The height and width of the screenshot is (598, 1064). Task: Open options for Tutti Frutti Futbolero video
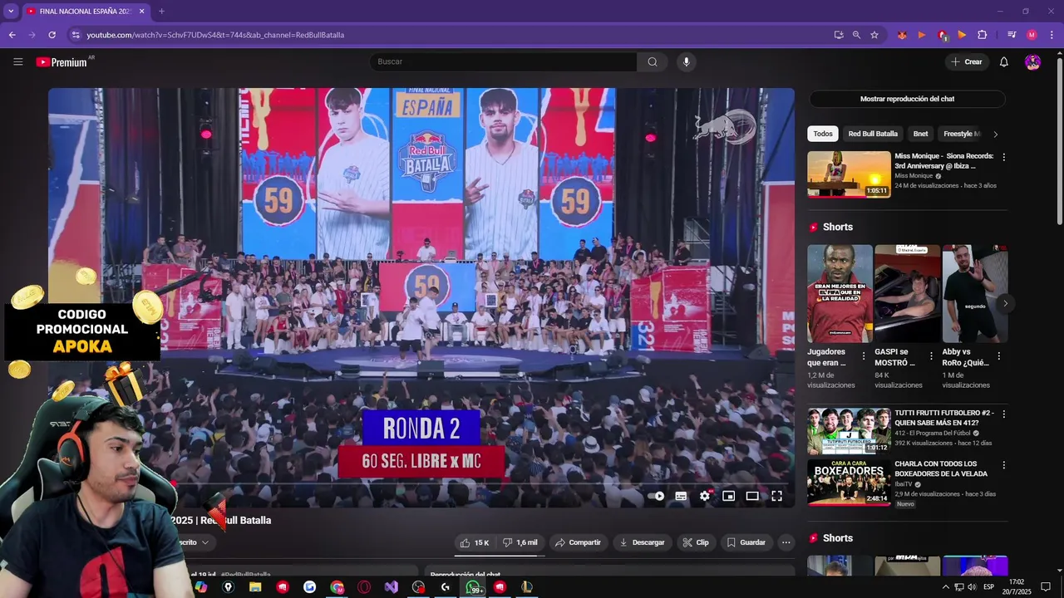tap(1003, 414)
